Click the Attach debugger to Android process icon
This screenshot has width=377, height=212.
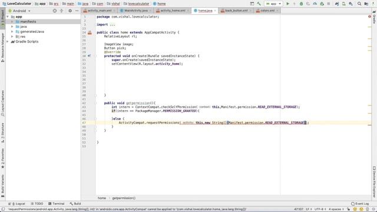[322, 4]
